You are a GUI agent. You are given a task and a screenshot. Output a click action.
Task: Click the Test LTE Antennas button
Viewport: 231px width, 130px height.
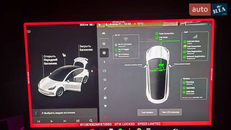coord(170,112)
